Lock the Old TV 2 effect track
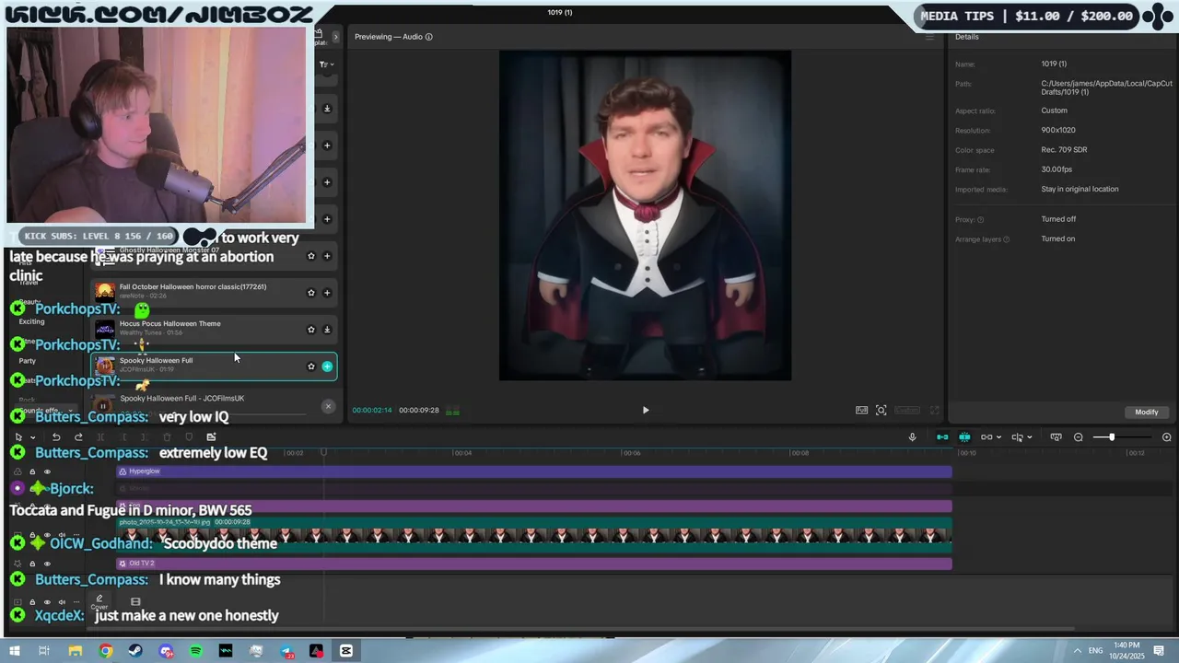Screen dimensions: 1179x663 32,564
